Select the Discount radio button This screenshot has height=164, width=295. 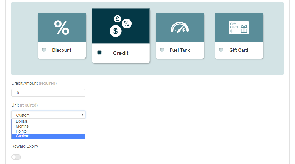[44, 50]
